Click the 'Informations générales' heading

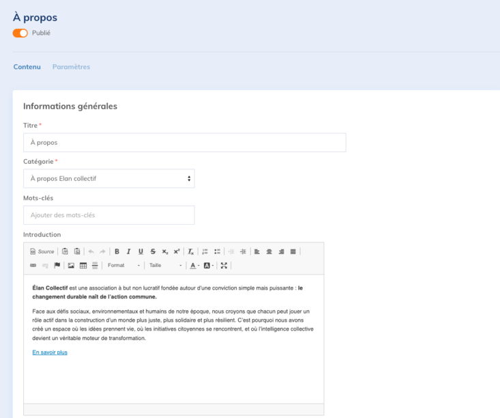(70, 107)
